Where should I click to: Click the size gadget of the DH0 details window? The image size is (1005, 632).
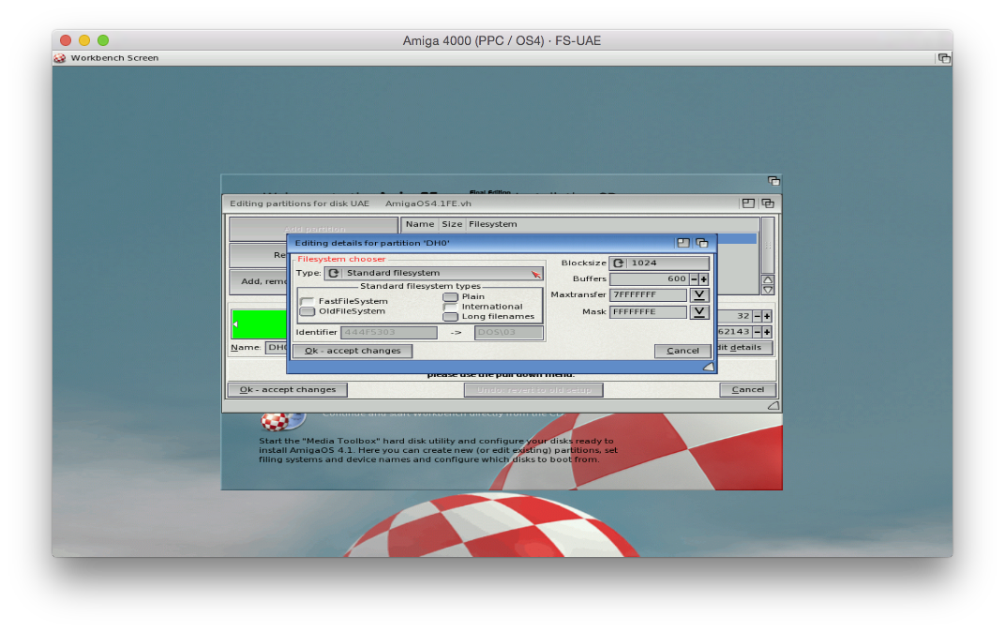tap(708, 368)
